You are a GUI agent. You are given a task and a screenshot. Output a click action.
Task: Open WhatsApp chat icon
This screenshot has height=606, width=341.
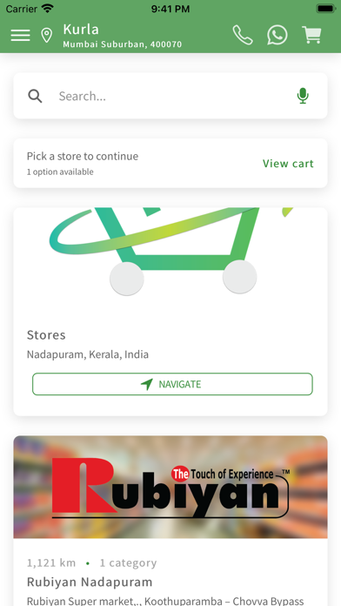(277, 35)
